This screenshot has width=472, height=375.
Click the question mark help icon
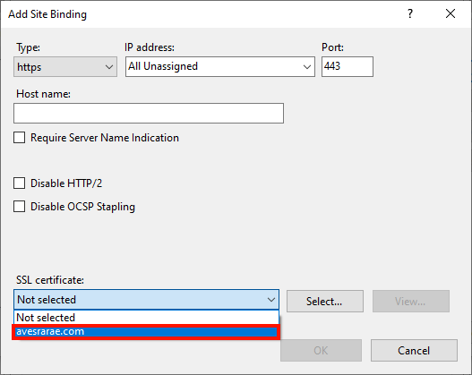tap(410, 13)
